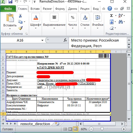The height and width of the screenshot is (133, 133).
Task: Open the Файл tab
Action: tap(8, 9)
